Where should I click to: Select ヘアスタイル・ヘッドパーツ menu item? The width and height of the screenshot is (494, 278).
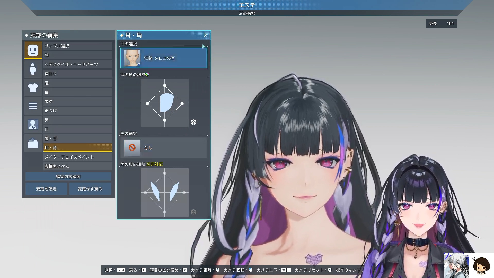click(x=78, y=64)
